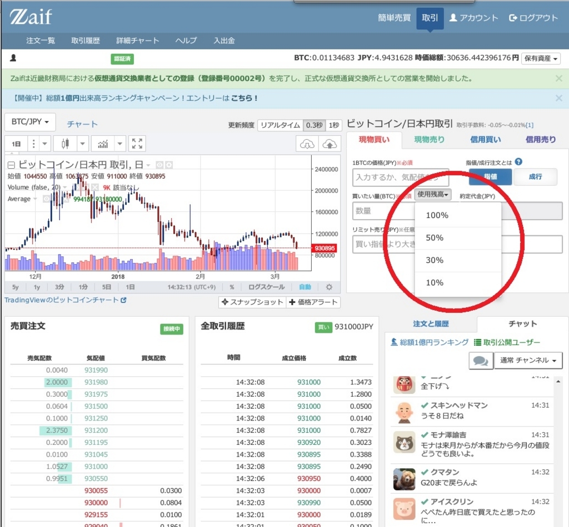
Task: Open 総額1億円ランキング link
Action: click(430, 342)
